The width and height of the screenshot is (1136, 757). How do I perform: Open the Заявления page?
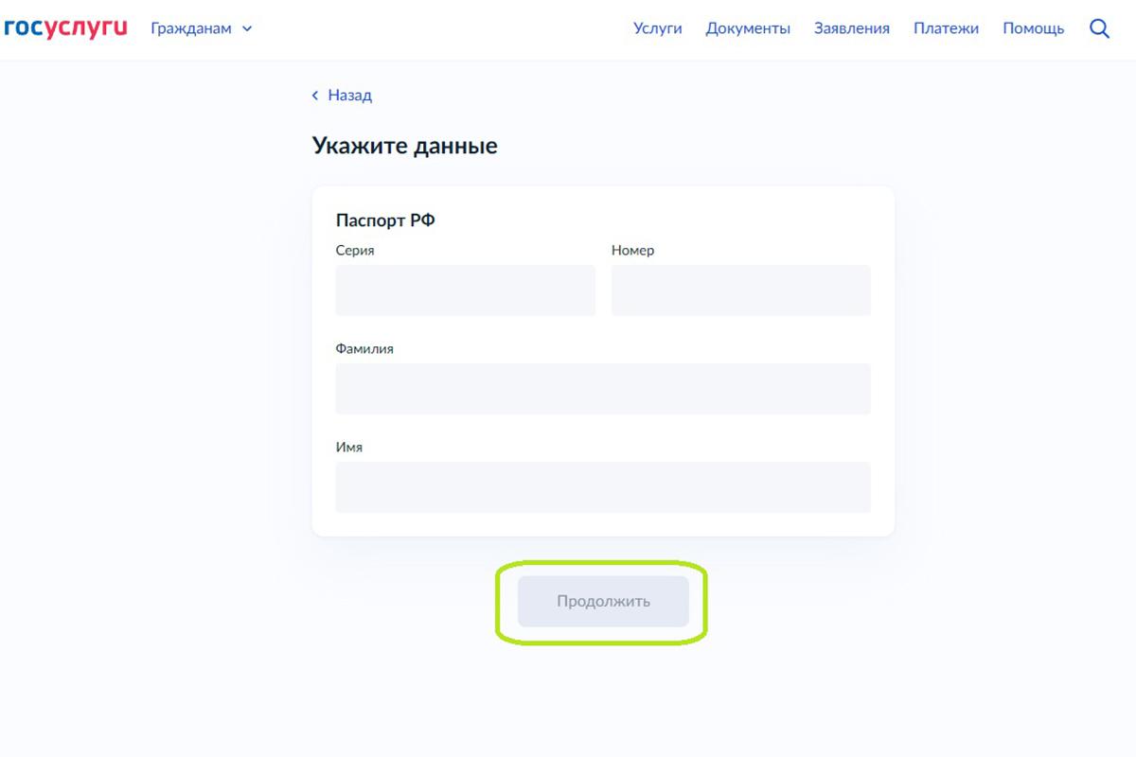(x=851, y=28)
